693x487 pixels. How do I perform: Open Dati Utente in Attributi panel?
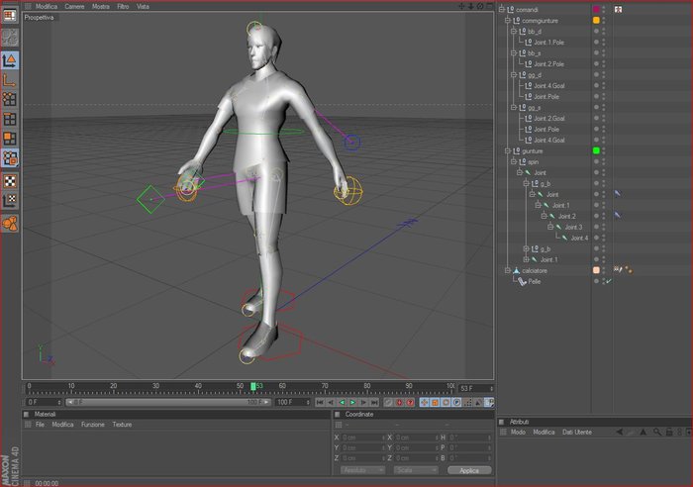point(577,432)
